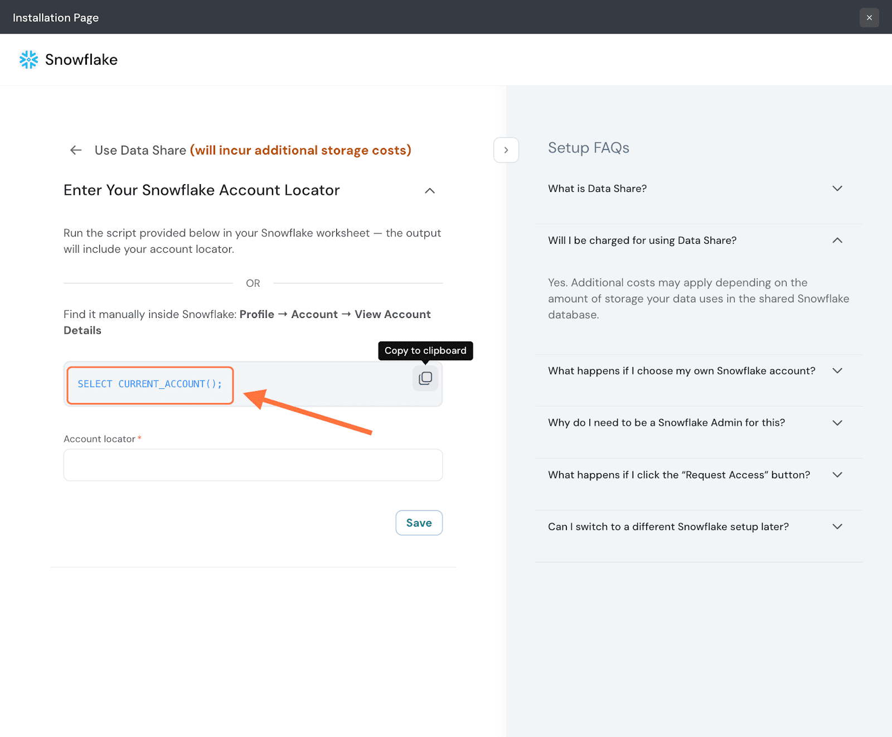The width and height of the screenshot is (892, 737).
Task: Collapse the Enter Your Snowflake Account Locator section
Action: [x=429, y=191]
